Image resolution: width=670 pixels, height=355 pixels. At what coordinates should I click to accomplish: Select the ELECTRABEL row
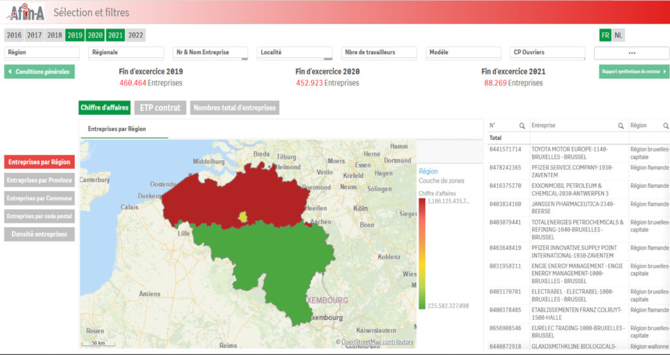[578, 296]
